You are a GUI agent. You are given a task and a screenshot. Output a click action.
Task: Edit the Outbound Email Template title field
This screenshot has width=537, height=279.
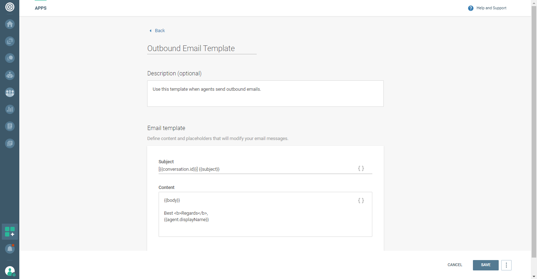click(202, 49)
